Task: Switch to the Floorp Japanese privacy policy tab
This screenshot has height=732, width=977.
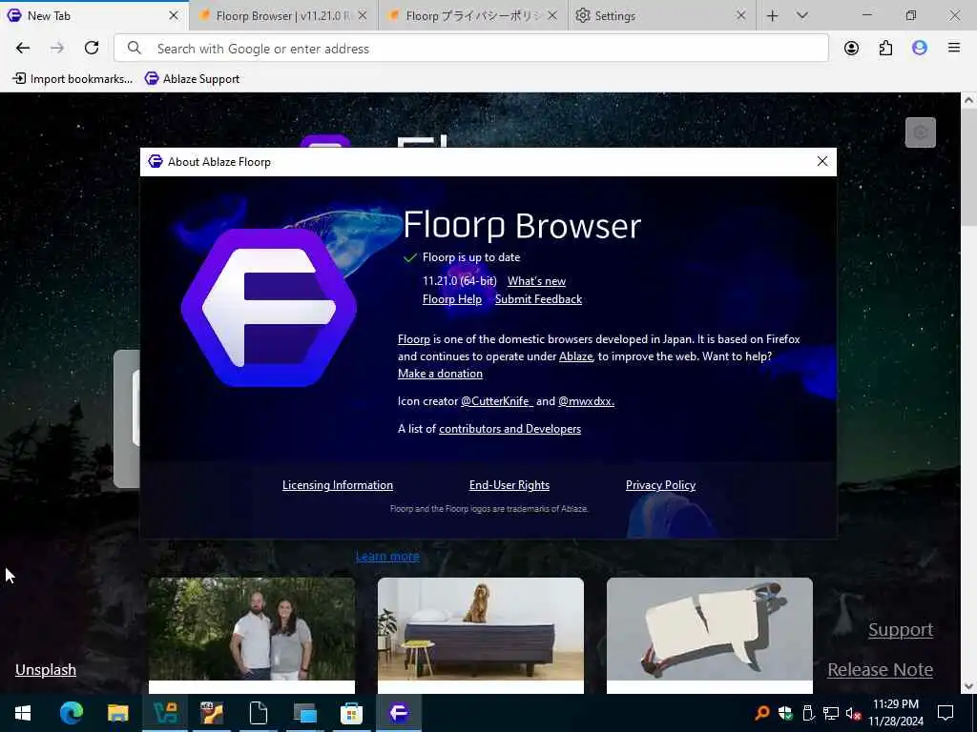Action: (473, 15)
